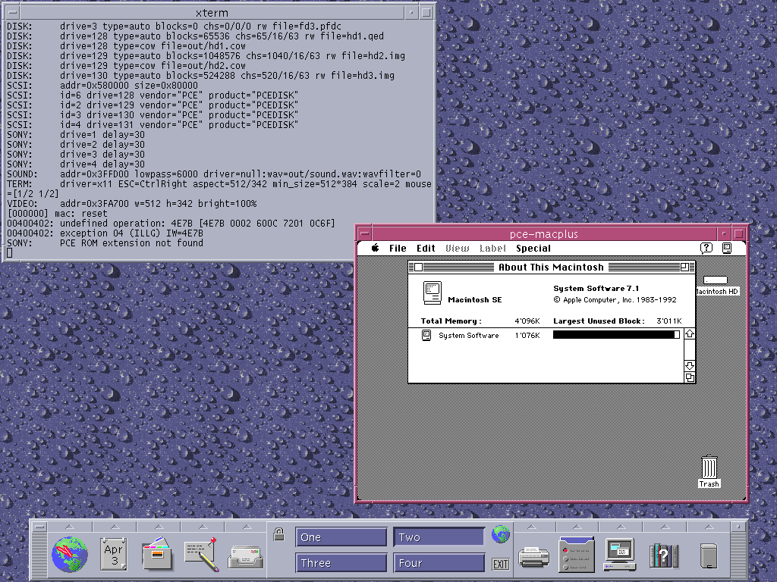The height and width of the screenshot is (582, 777).
Task: Expand subpanel arrow above Style Manager icon
Action: pos(577,526)
